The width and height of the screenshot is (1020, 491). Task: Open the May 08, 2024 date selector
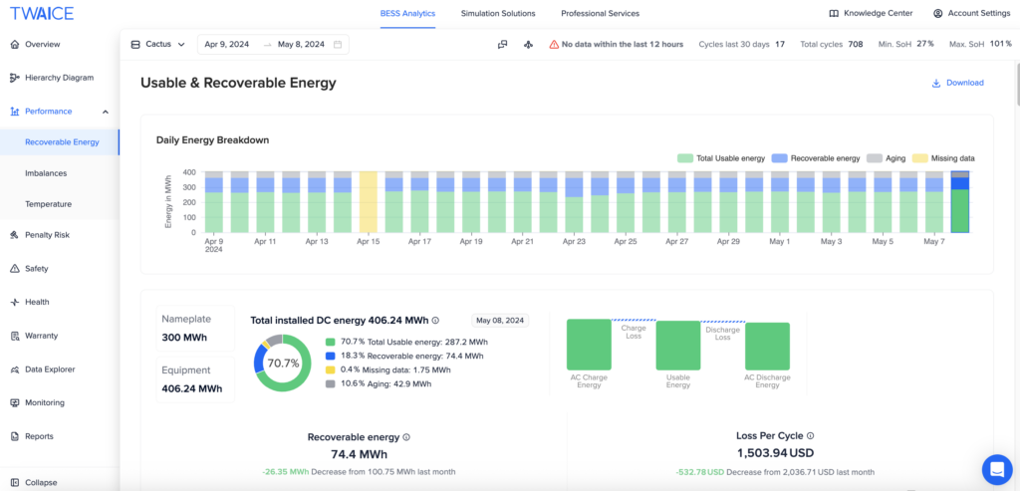(x=500, y=321)
